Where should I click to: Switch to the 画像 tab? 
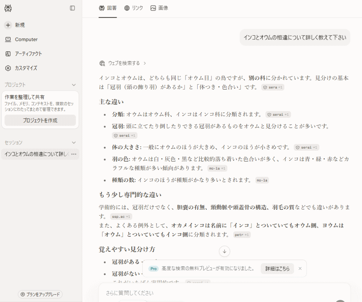click(x=159, y=8)
